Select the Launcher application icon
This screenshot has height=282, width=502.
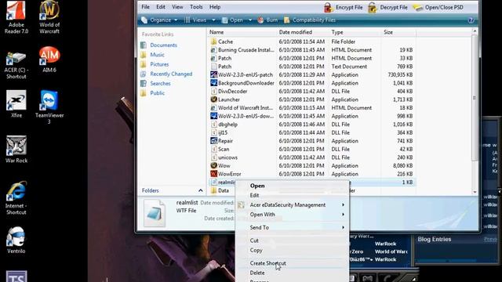(213, 99)
